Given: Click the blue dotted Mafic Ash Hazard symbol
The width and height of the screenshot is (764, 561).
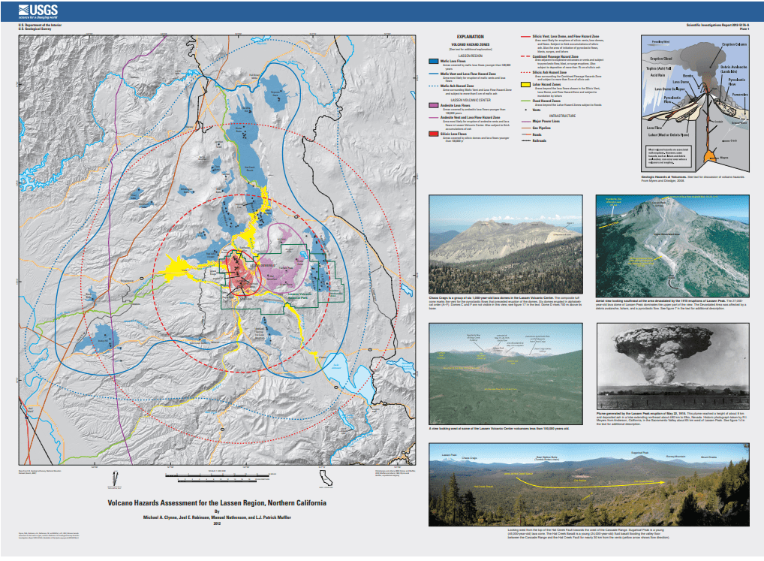Looking at the screenshot, I should pyautogui.click(x=433, y=86).
